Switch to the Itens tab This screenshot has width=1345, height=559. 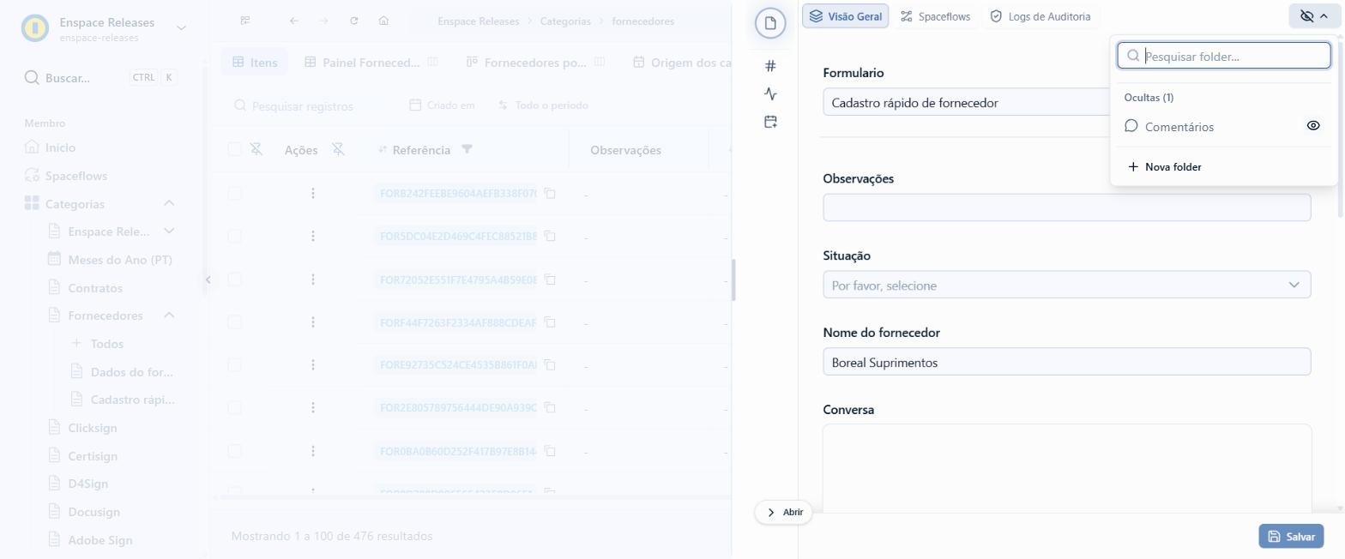[x=255, y=62]
